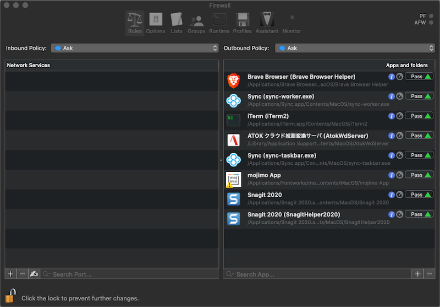The height and width of the screenshot is (307, 440).
Task: Open the Outbound Policy dropdown
Action: pos(355,49)
